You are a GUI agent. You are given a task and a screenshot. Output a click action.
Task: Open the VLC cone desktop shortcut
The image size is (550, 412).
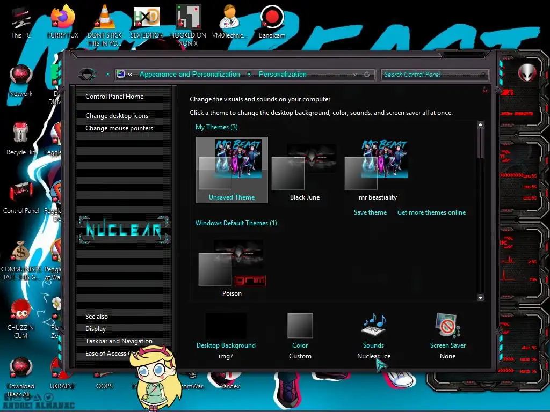click(105, 25)
